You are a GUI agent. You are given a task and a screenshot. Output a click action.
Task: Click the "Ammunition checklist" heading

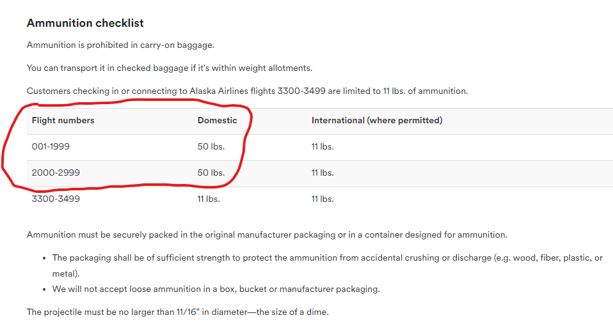(85, 23)
